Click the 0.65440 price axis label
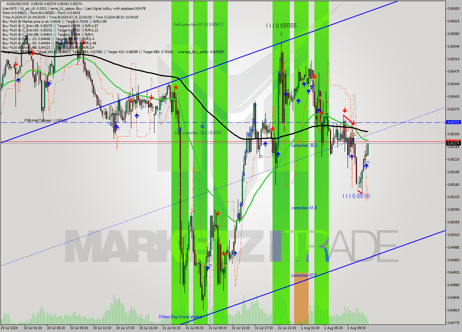 pos(453,84)
